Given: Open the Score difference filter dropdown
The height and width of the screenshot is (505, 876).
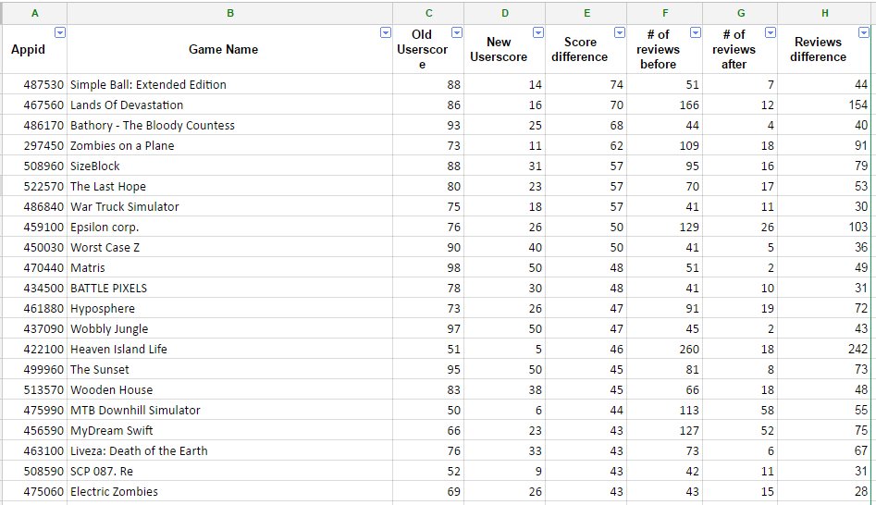Looking at the screenshot, I should click(620, 33).
